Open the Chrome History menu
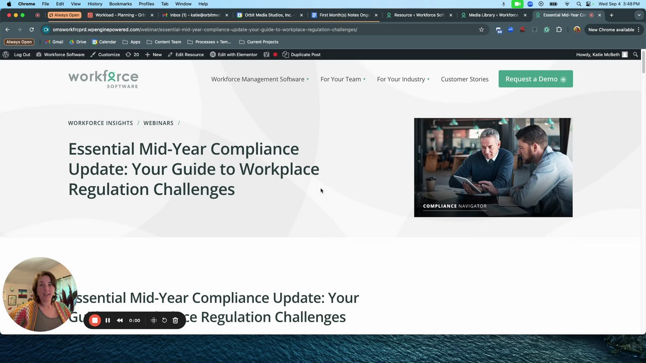The width and height of the screenshot is (646, 363). (x=95, y=4)
